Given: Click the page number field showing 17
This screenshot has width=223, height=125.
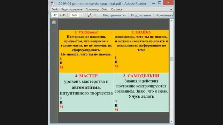Looking at the screenshot, I should click(x=55, y=15).
